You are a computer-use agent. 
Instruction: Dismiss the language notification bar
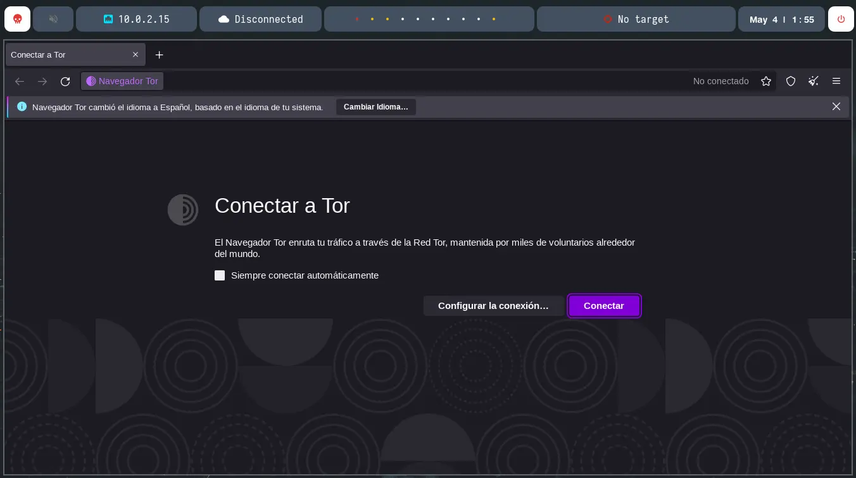pyautogui.click(x=836, y=106)
